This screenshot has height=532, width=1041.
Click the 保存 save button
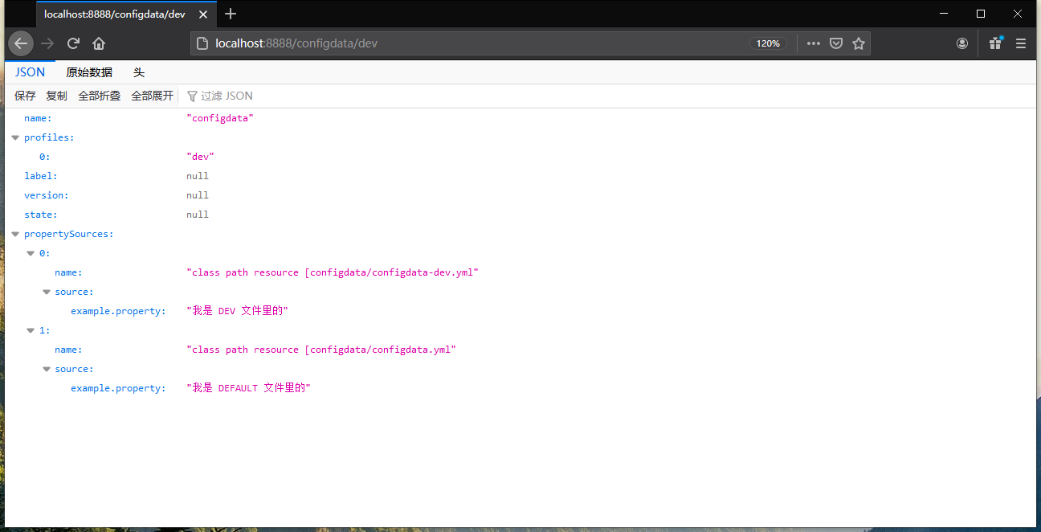[25, 96]
